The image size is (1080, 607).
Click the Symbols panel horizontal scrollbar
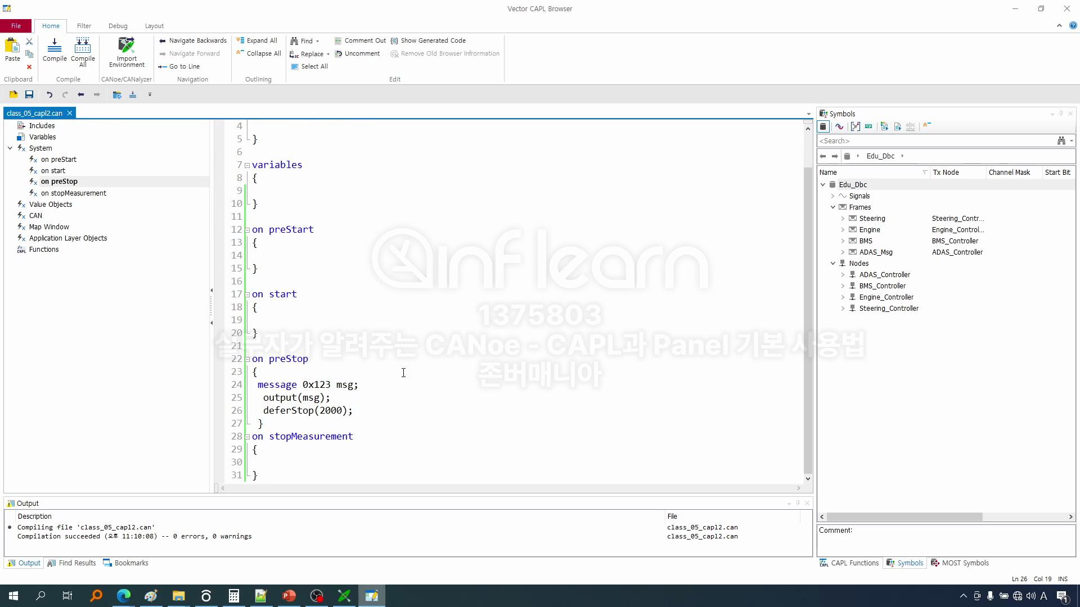pyautogui.click(x=904, y=517)
